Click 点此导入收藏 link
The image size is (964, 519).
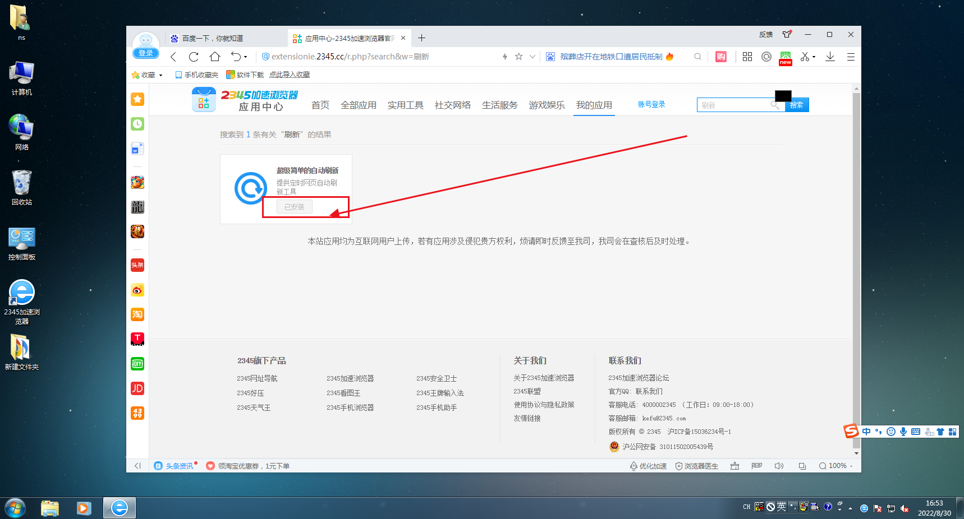point(290,75)
